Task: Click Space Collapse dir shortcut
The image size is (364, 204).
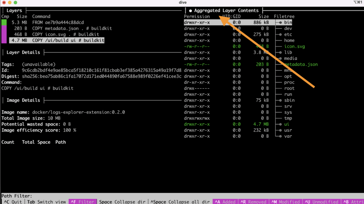Action: [122, 202]
